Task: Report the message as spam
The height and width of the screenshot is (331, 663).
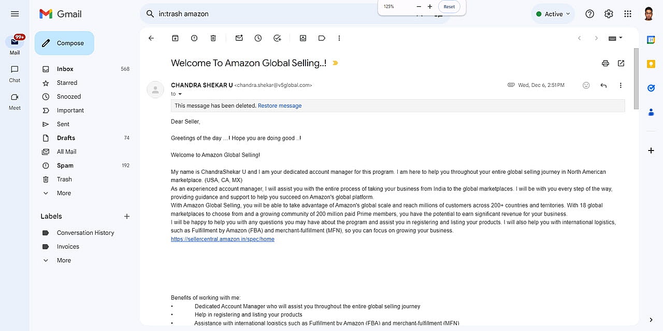Action: [194, 38]
